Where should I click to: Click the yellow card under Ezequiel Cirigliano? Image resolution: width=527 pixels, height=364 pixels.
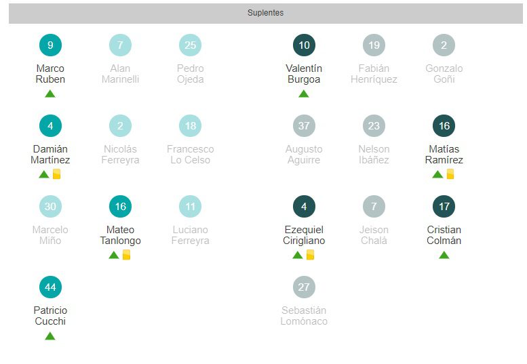[311, 255]
